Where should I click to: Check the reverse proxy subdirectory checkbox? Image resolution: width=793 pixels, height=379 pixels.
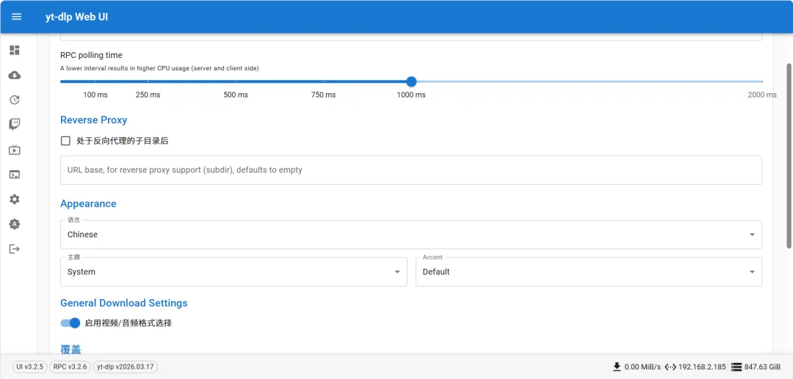click(x=65, y=141)
